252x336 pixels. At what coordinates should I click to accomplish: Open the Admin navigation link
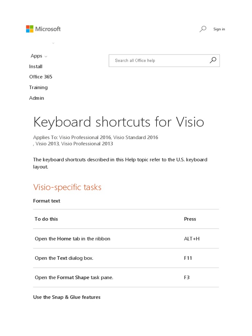pyautogui.click(x=36, y=98)
